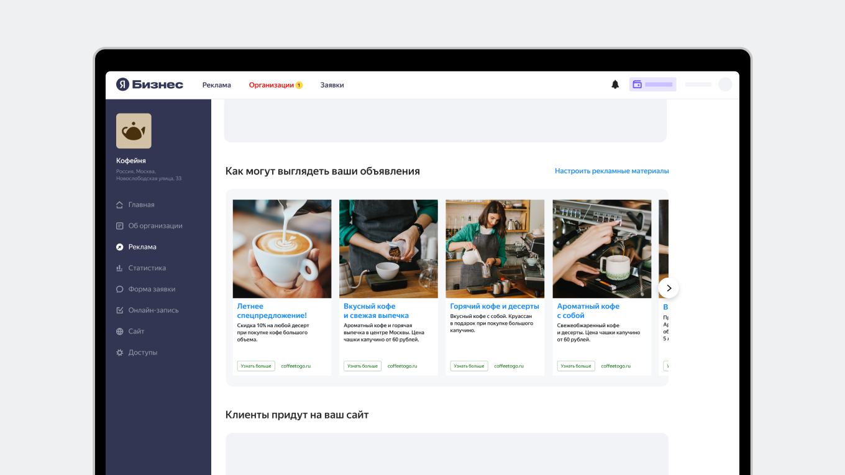This screenshot has width=845, height=475.
Task: Show next ads with carousel arrow
Action: pos(669,288)
